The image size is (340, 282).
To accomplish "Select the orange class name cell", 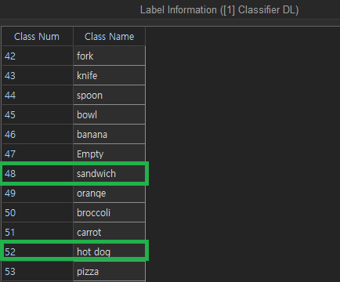I will click(109, 193).
